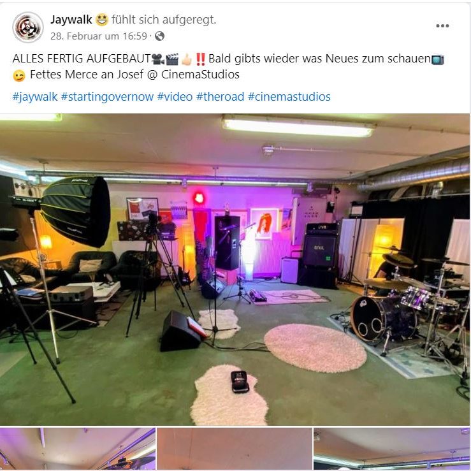
Task: Click the globe public audience icon
Action: 159,36
